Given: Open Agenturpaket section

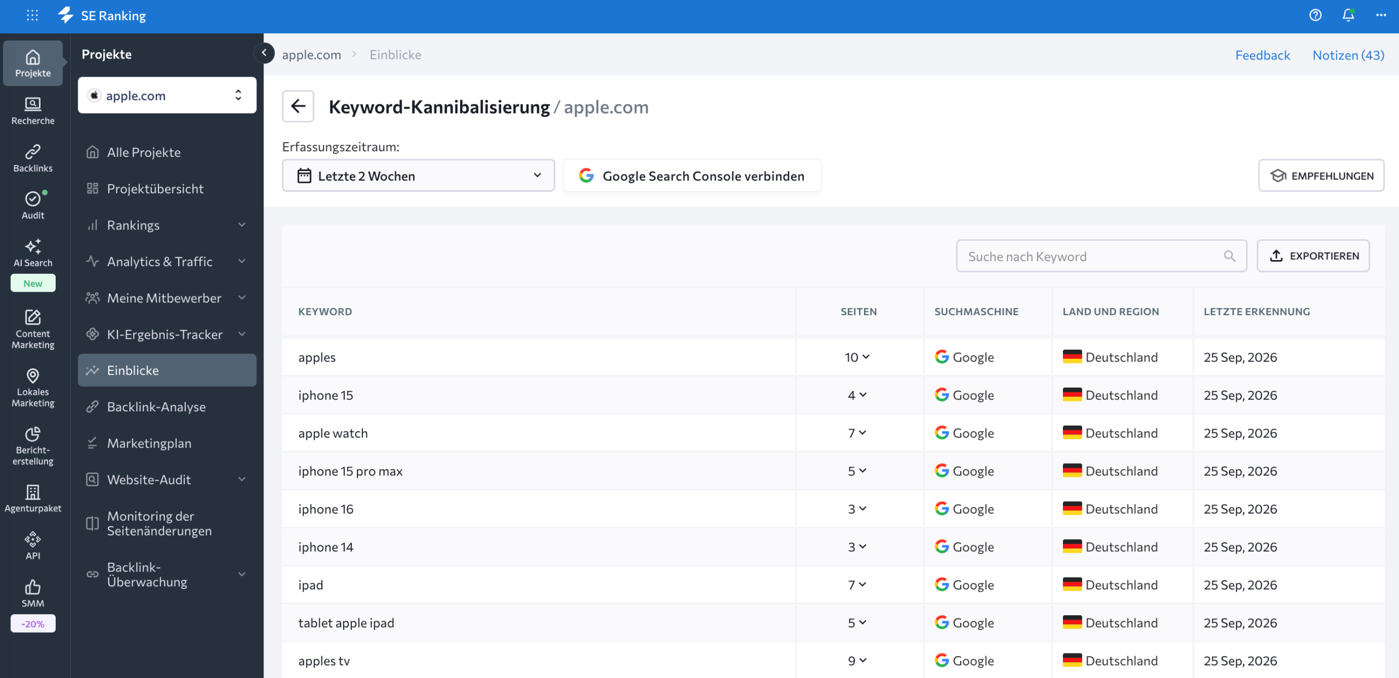Looking at the screenshot, I should click(x=33, y=499).
